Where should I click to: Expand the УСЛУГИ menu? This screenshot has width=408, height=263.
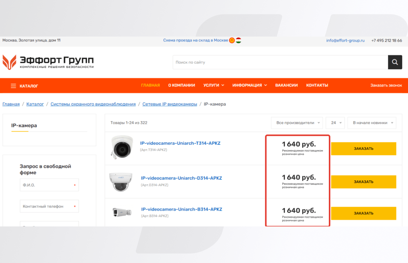click(214, 85)
